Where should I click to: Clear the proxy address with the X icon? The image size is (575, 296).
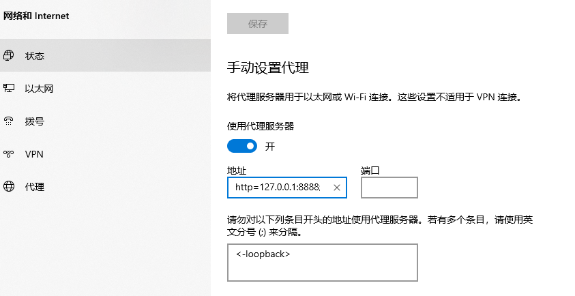coord(337,188)
